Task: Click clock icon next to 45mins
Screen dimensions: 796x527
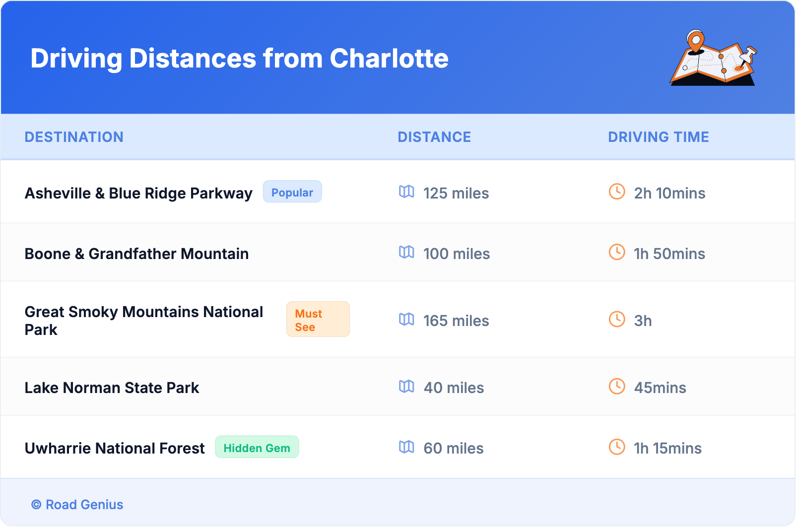Action: point(617,386)
